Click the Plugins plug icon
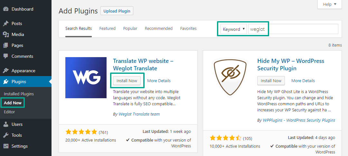The image size is (348, 156). (x=6, y=82)
